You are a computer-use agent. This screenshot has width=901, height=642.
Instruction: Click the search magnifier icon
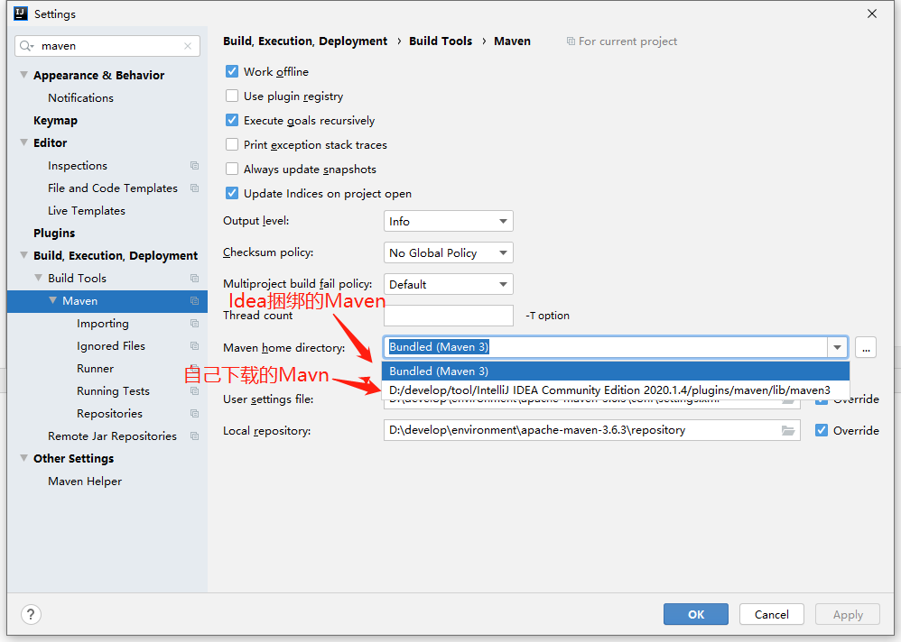point(26,46)
